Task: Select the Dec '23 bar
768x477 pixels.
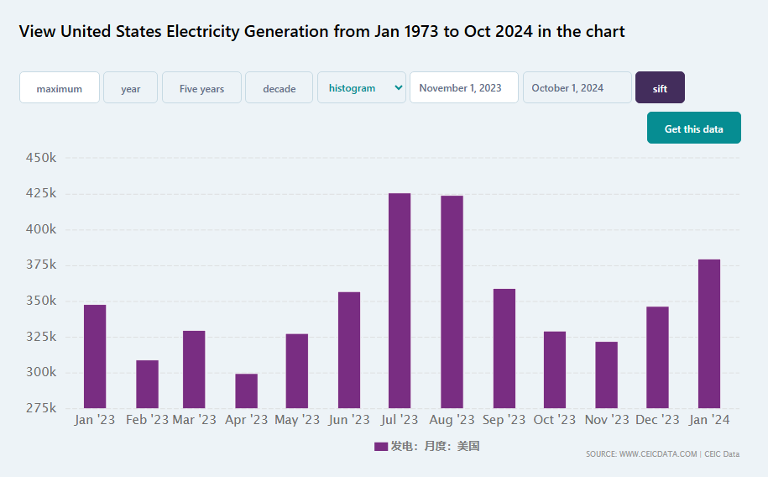Action: (x=657, y=358)
